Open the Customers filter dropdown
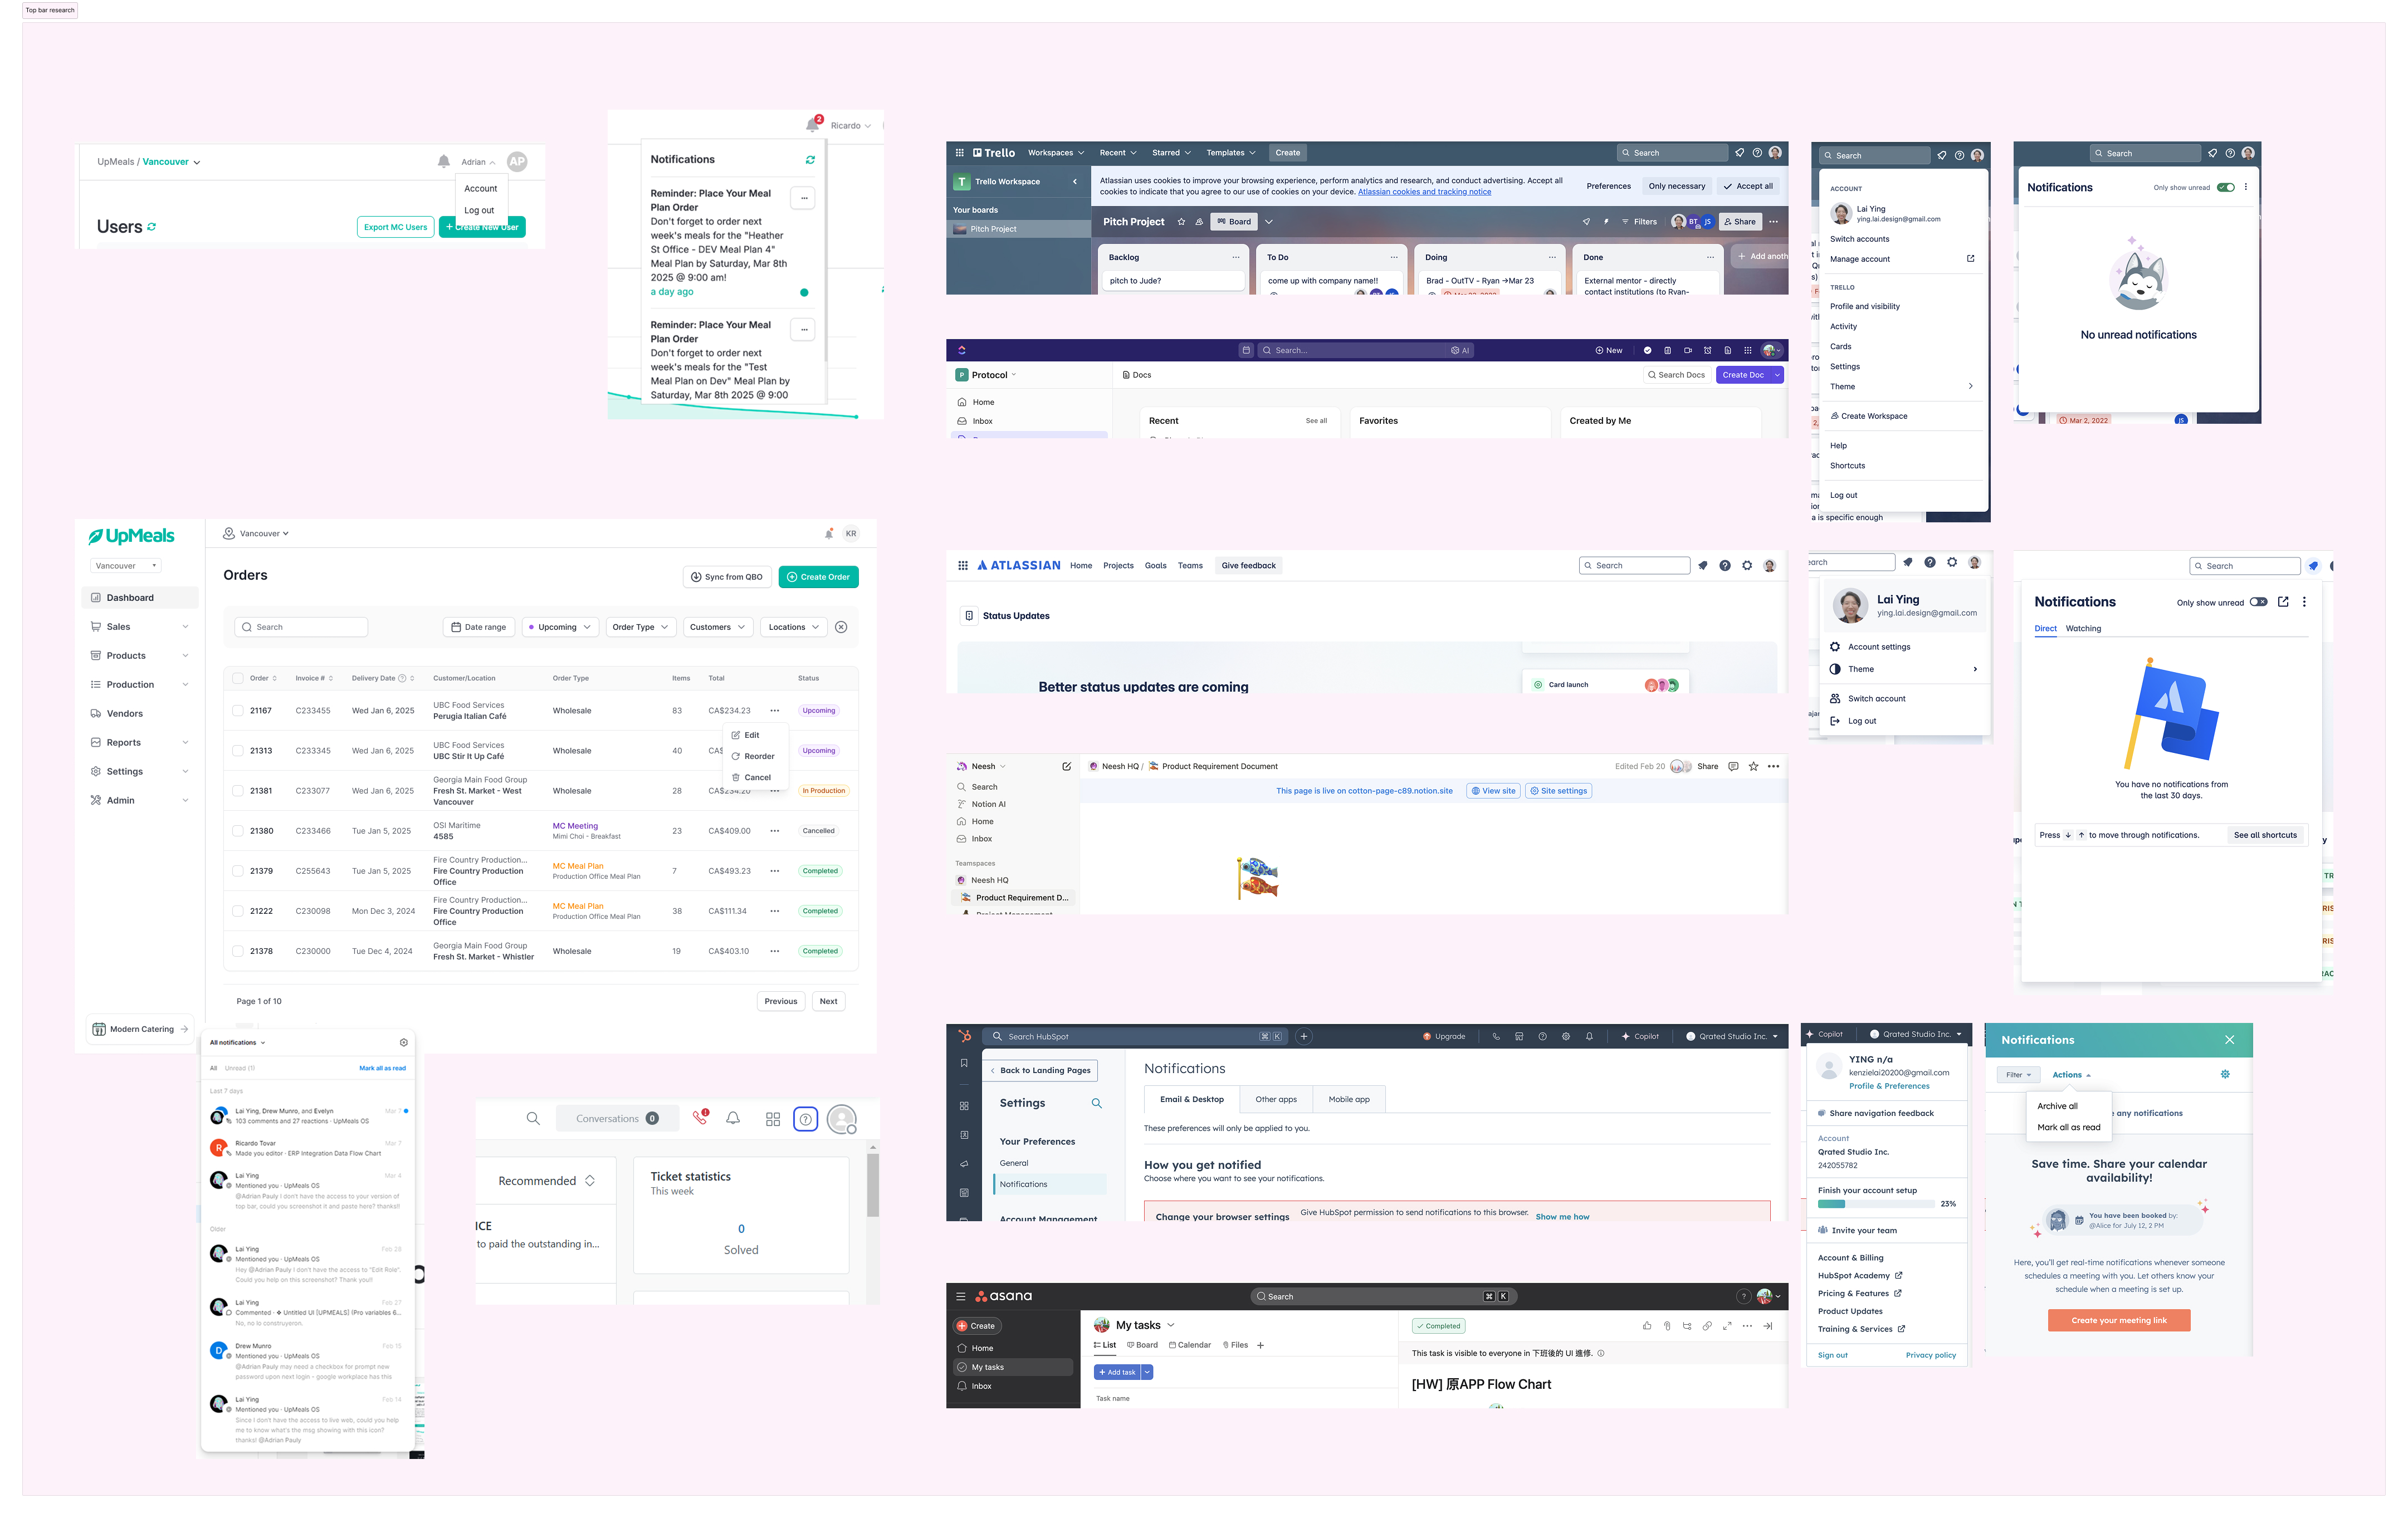This screenshot has width=2408, height=1518. pyautogui.click(x=718, y=627)
